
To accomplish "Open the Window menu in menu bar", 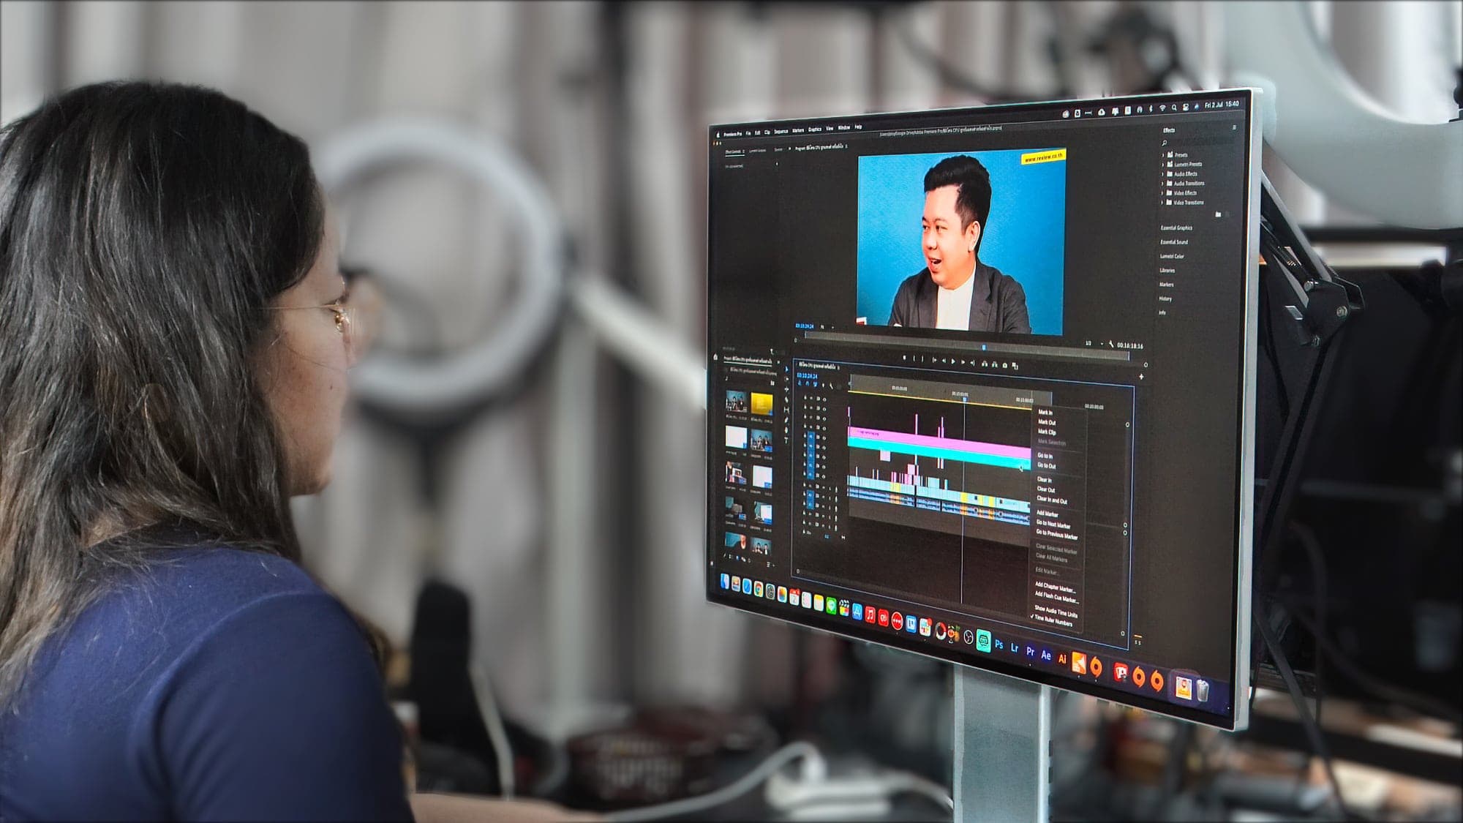I will coord(843,127).
